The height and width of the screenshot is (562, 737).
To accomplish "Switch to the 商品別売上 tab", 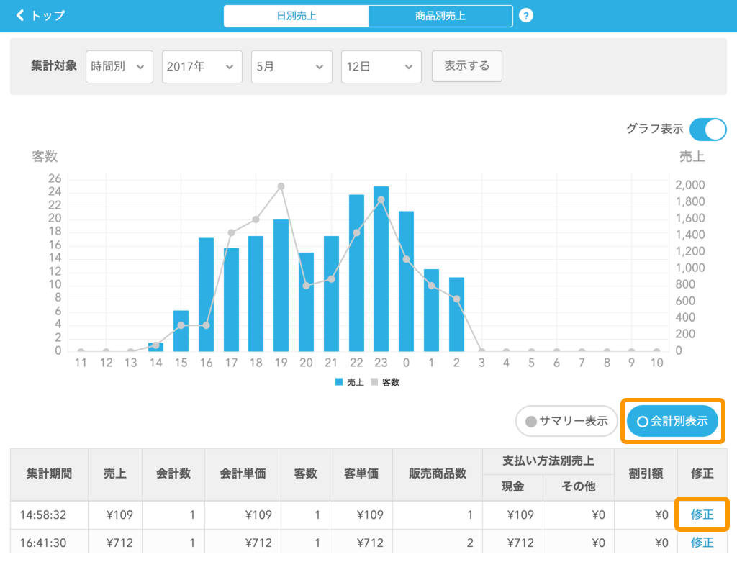I will (x=440, y=16).
